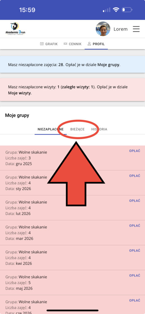This screenshot has width=145, height=314.
Task: Click Opłać for lut 2026 entry
Action: click(x=135, y=201)
